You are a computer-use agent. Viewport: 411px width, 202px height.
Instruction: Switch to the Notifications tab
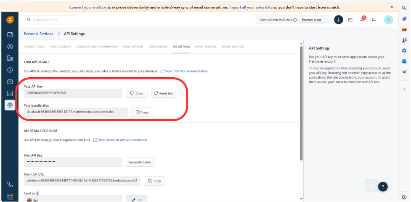tap(158, 47)
